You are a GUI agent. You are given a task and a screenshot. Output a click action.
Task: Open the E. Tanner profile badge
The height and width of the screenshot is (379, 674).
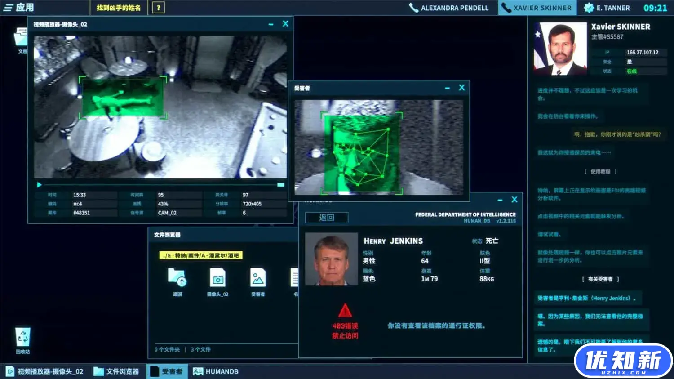coord(607,8)
